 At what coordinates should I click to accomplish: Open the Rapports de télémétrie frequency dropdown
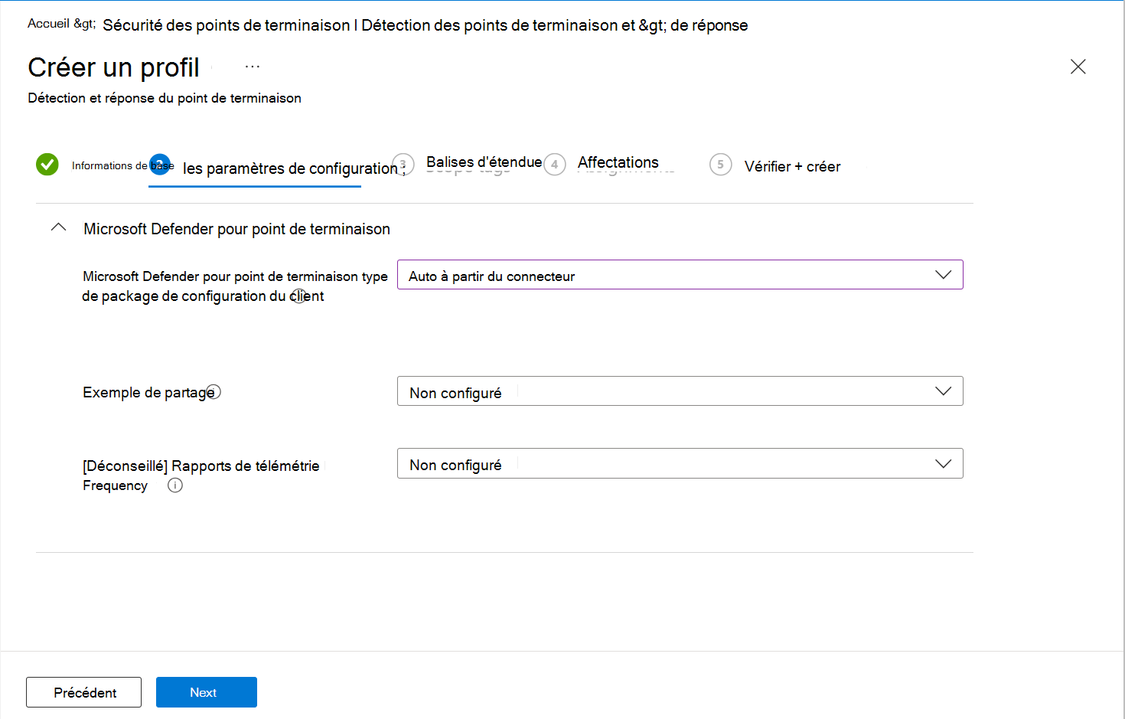(x=680, y=463)
